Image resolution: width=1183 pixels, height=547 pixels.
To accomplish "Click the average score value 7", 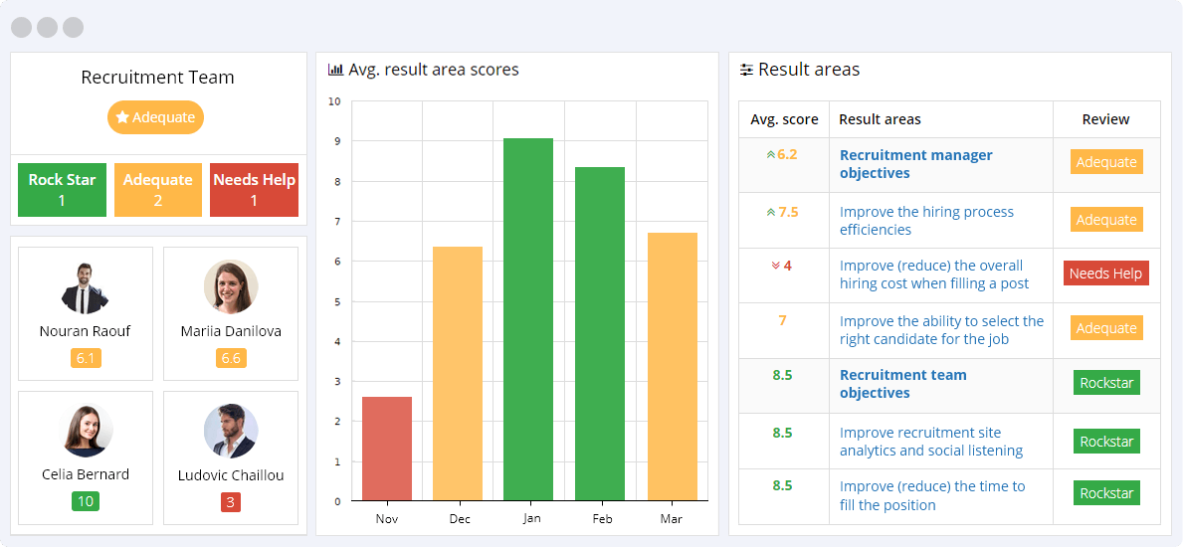I will point(782,320).
